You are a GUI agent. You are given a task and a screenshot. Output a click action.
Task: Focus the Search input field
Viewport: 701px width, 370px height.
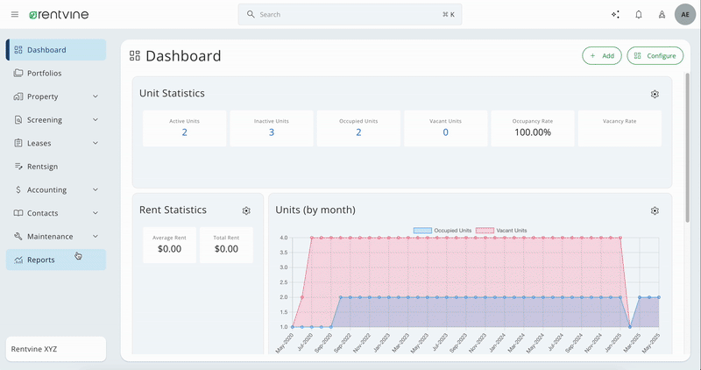350,14
